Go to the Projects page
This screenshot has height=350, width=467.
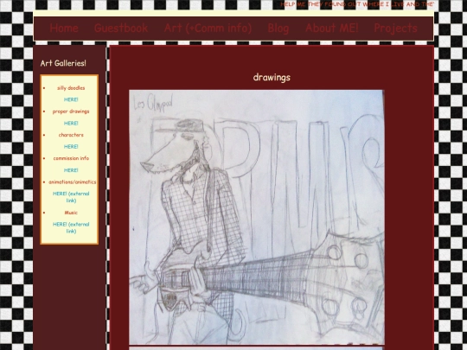[395, 29]
